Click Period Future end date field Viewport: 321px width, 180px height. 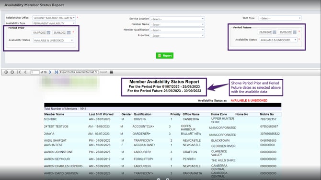[285, 32]
